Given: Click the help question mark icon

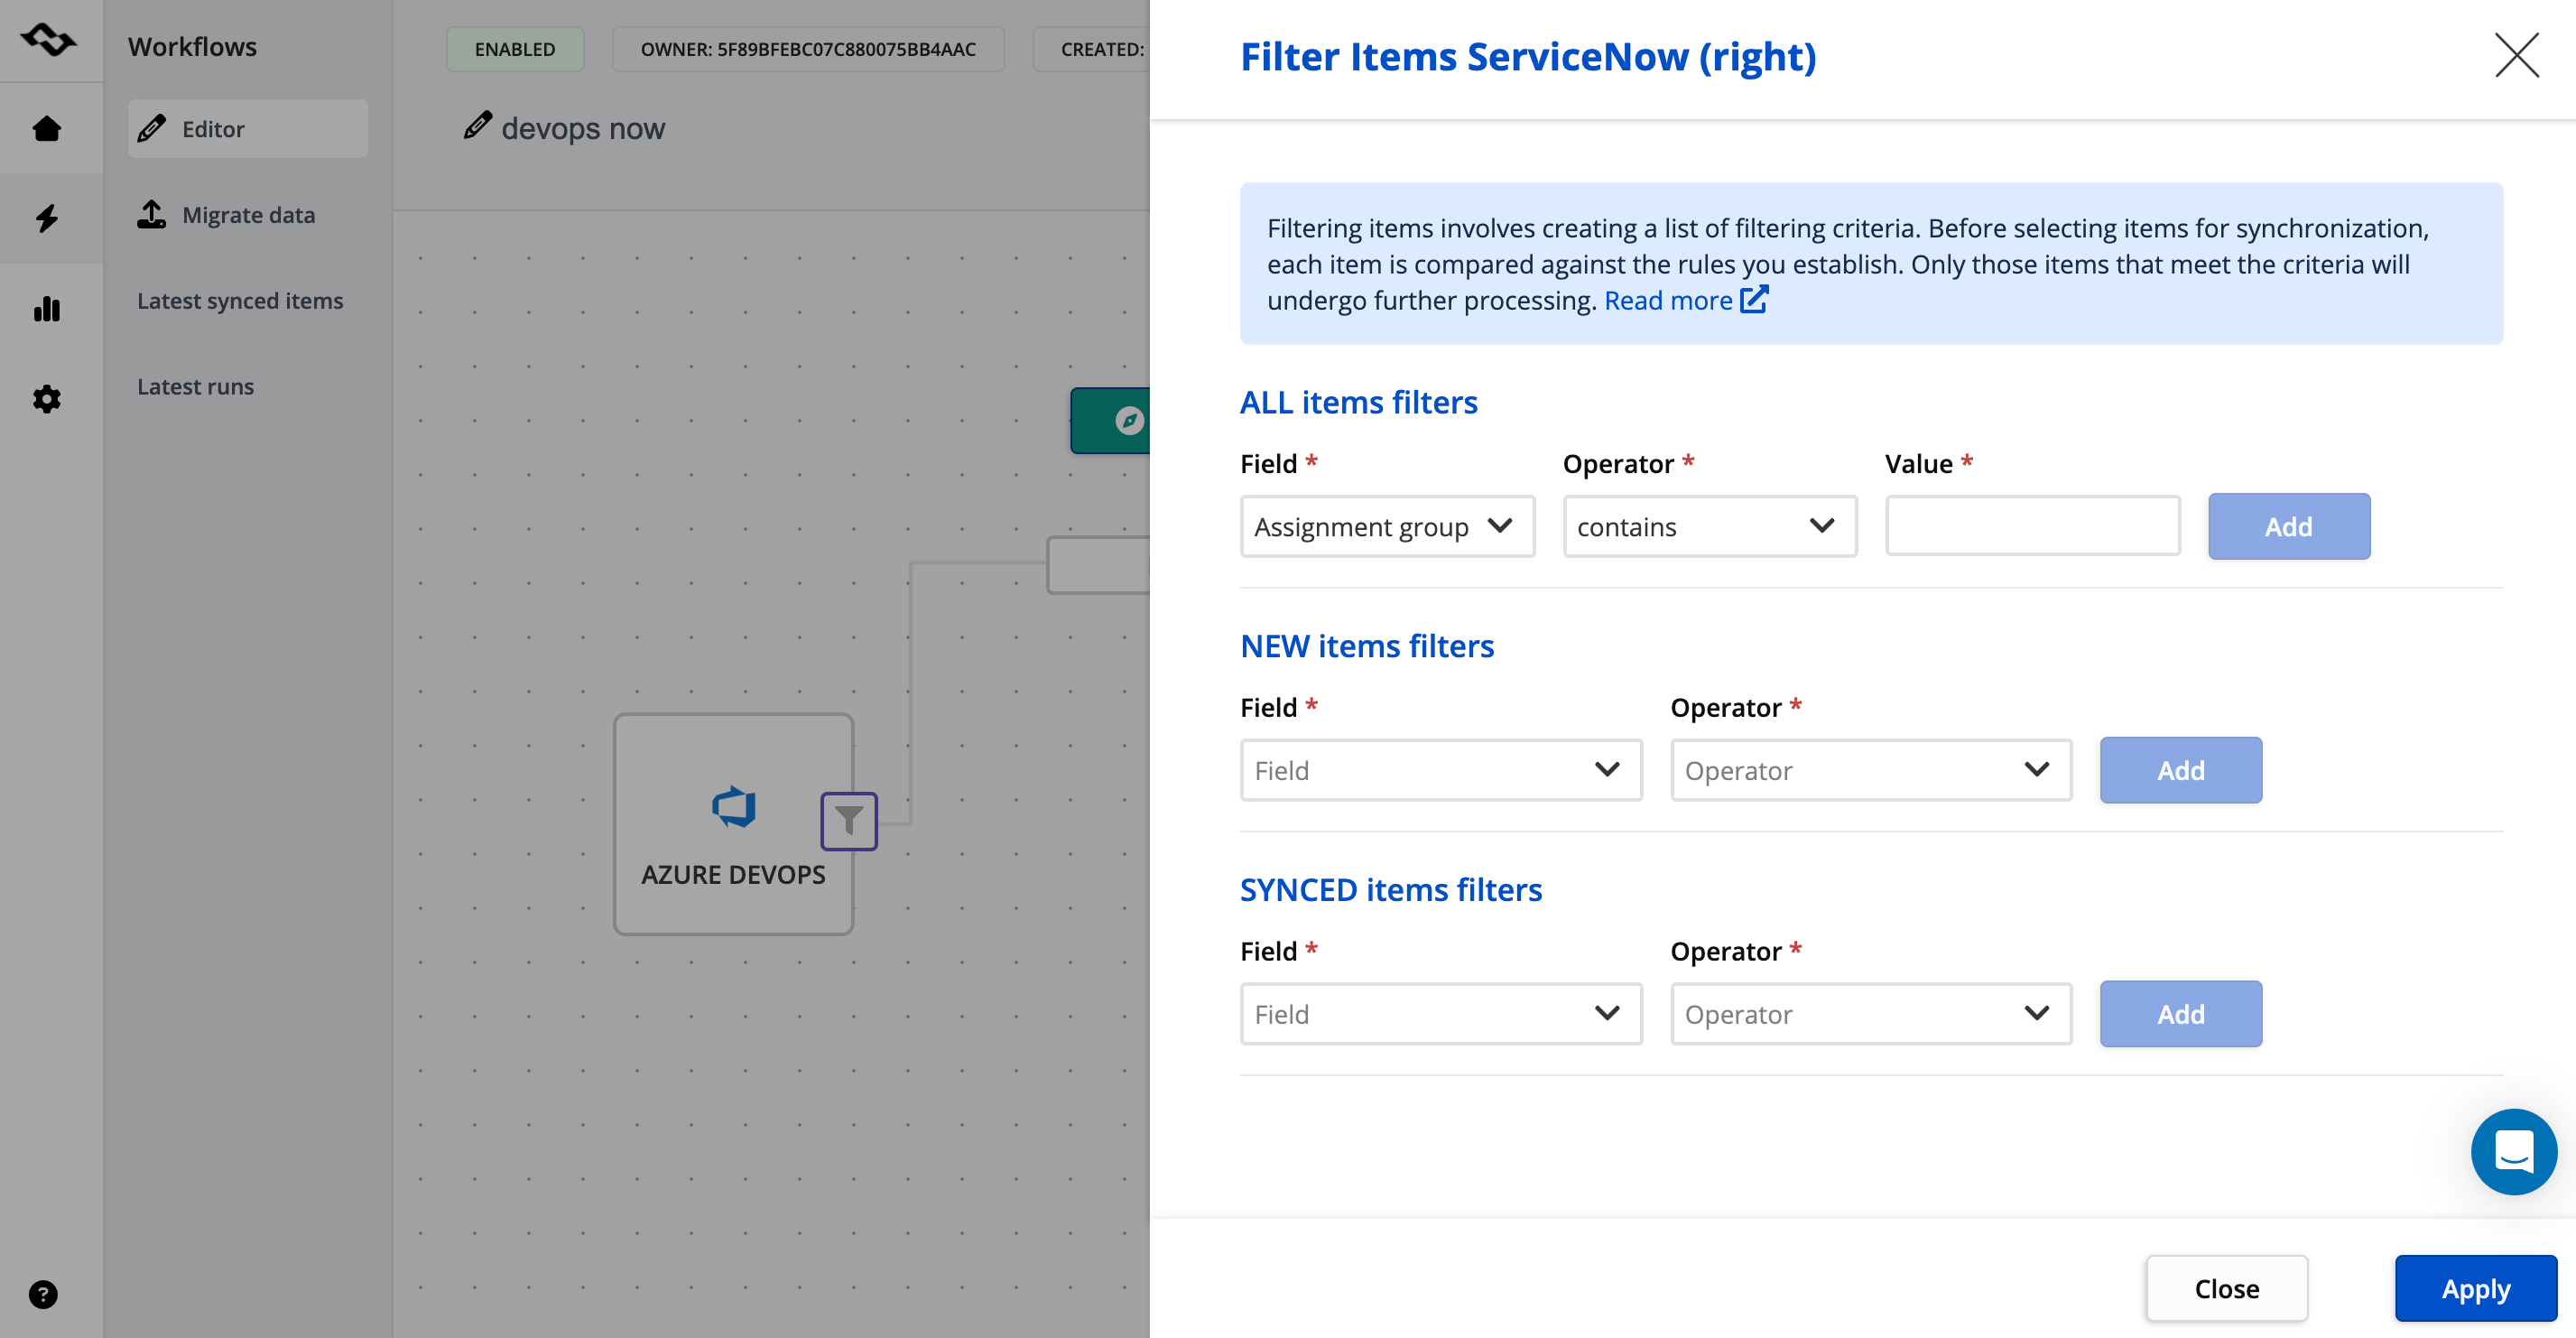Looking at the screenshot, I should [43, 1294].
